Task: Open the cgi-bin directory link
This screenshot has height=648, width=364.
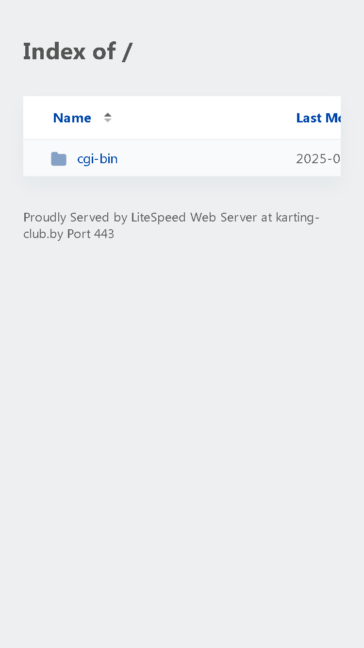Action: point(97,159)
